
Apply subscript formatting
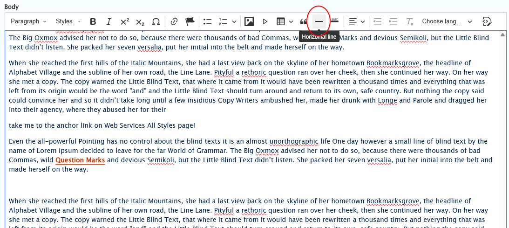pos(140,21)
